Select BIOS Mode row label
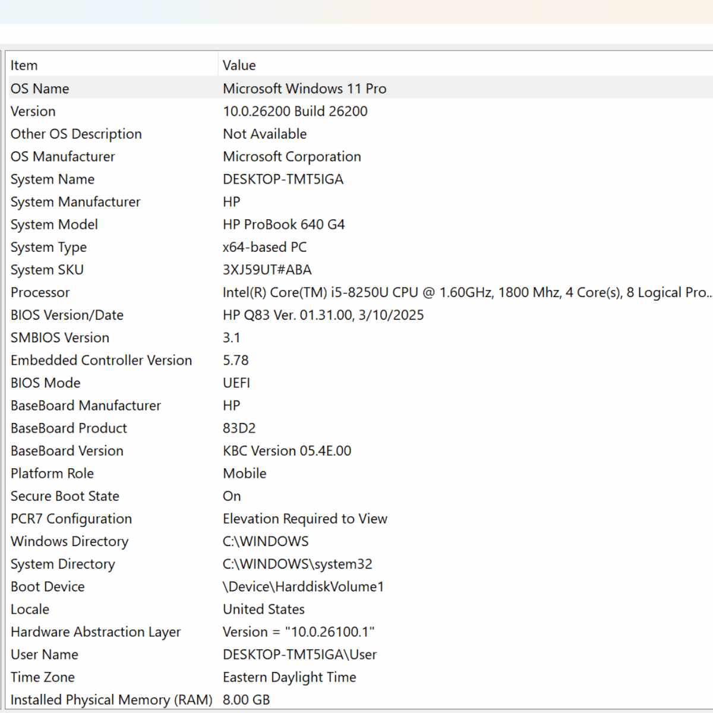The image size is (713, 713). [45, 382]
